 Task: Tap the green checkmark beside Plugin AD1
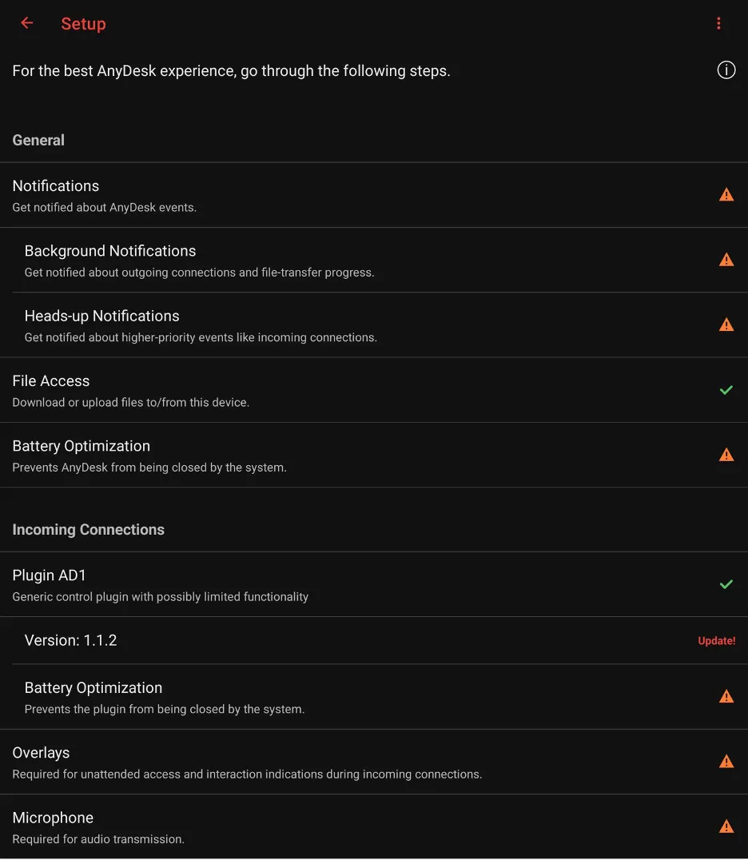(726, 584)
